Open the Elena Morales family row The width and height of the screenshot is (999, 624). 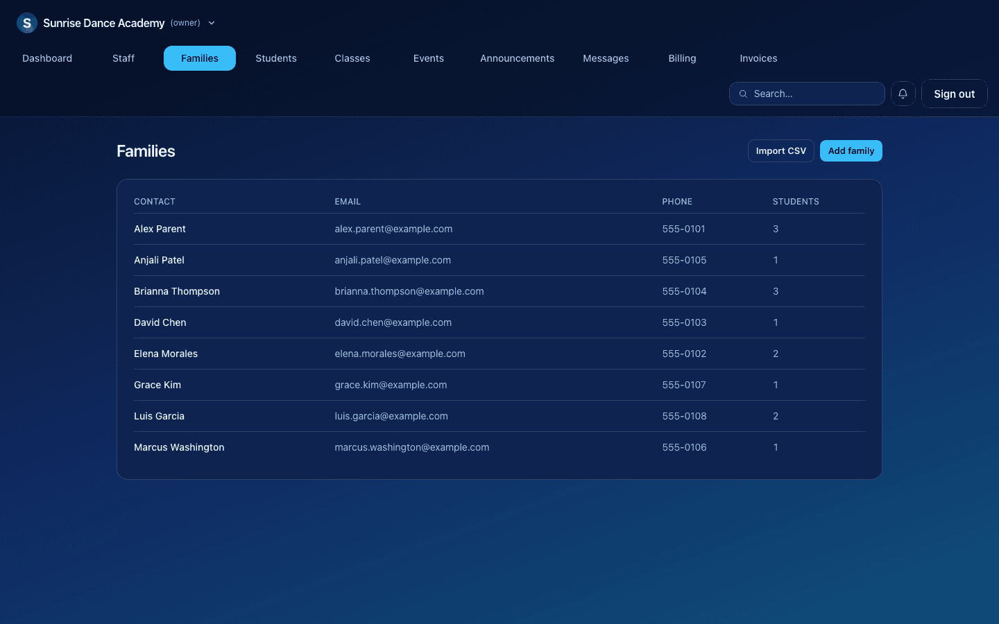coord(499,354)
